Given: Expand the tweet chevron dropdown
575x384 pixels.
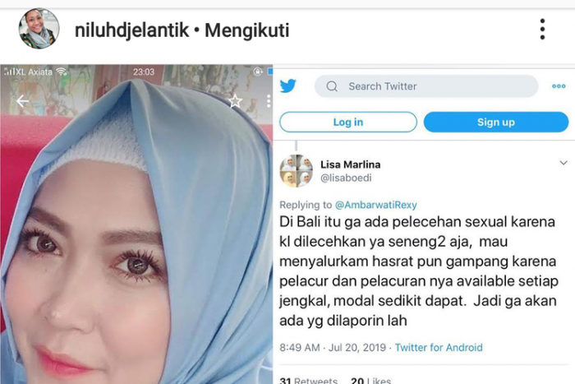Looking at the screenshot, I should (563, 163).
